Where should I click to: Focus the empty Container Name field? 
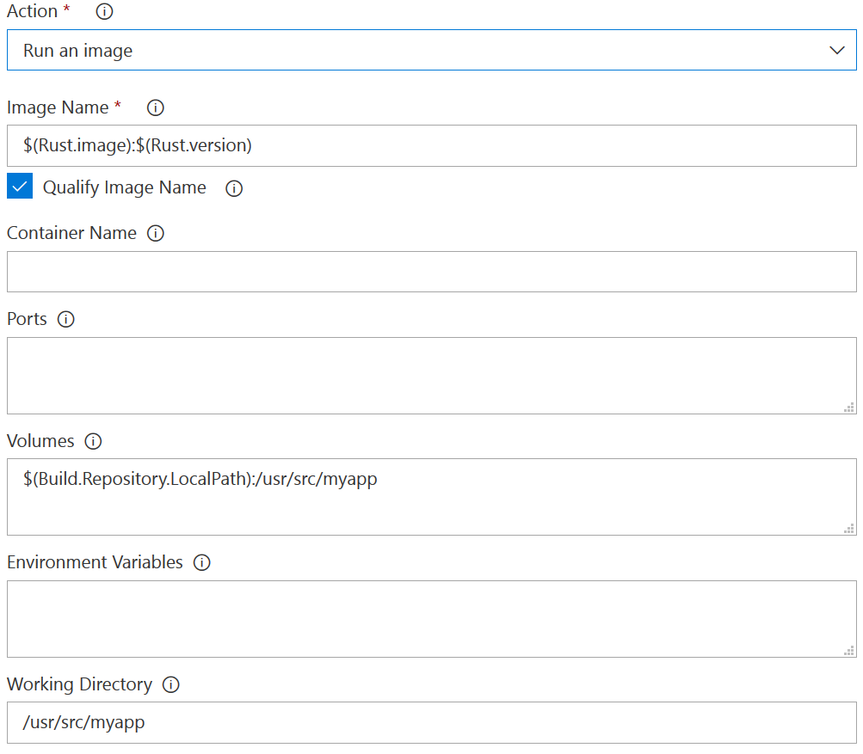click(x=430, y=272)
